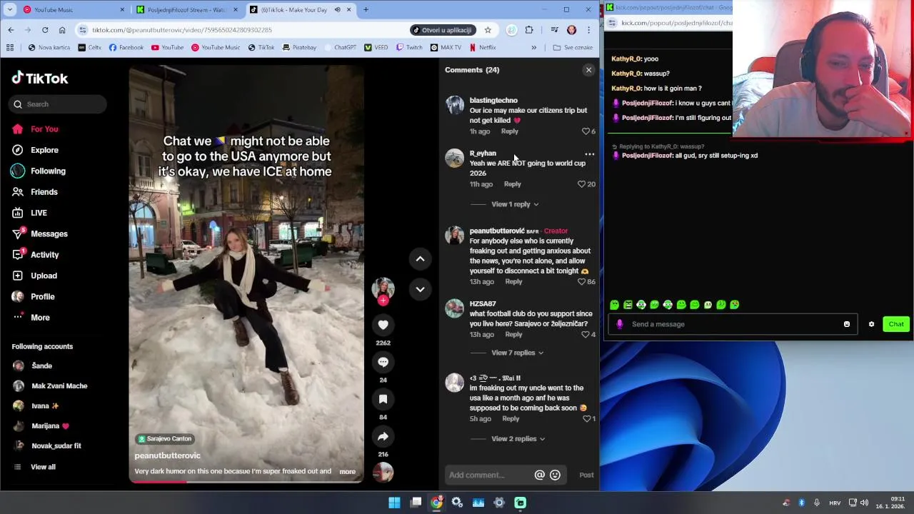Viewport: 914px width, 514px height.
Task: Click Otvori u aplikaciji button
Action: (443, 30)
